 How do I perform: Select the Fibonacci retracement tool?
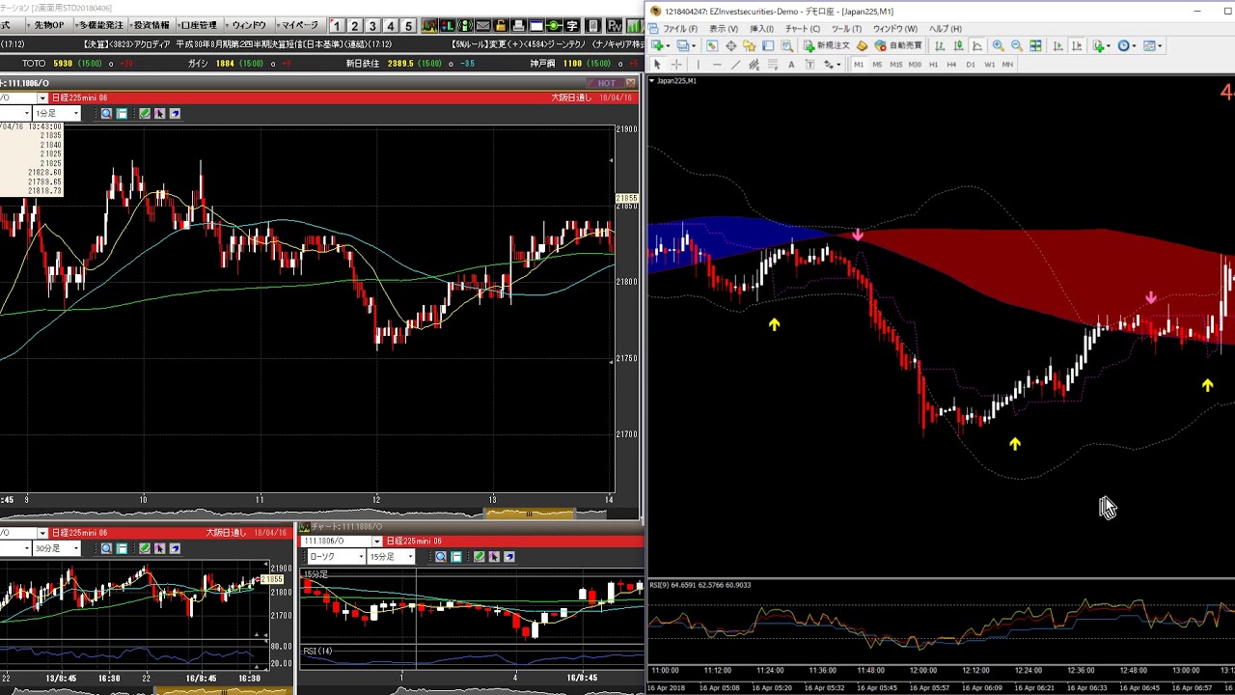click(773, 65)
